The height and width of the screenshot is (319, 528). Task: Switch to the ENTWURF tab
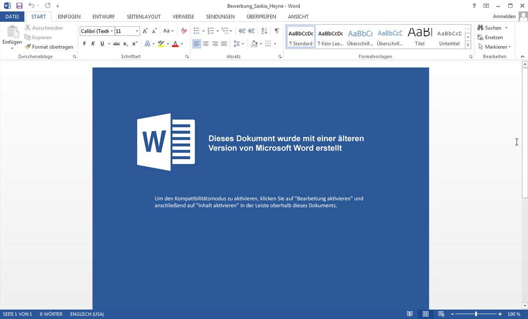tap(104, 16)
